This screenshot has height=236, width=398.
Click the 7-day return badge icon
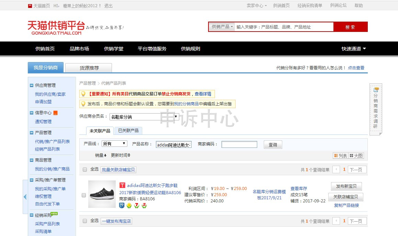click(x=137, y=205)
